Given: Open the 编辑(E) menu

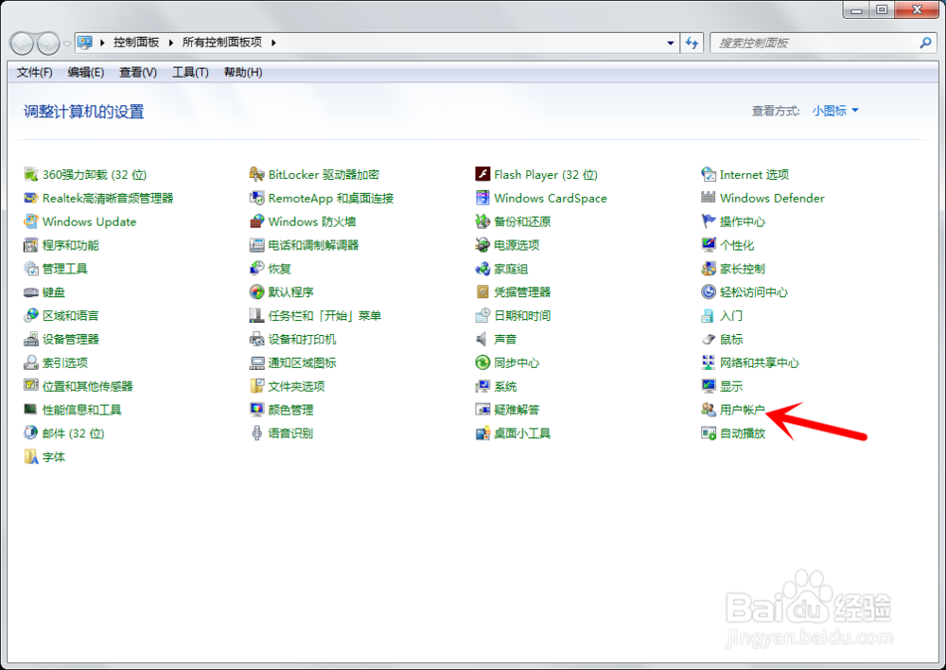Looking at the screenshot, I should [x=86, y=73].
